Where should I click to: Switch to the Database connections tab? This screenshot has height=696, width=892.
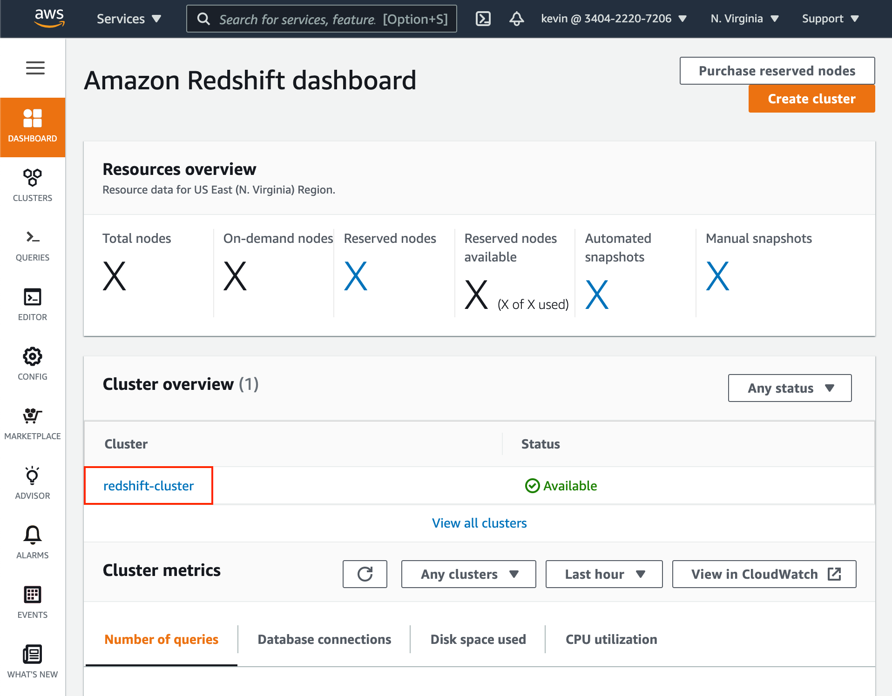pos(324,639)
